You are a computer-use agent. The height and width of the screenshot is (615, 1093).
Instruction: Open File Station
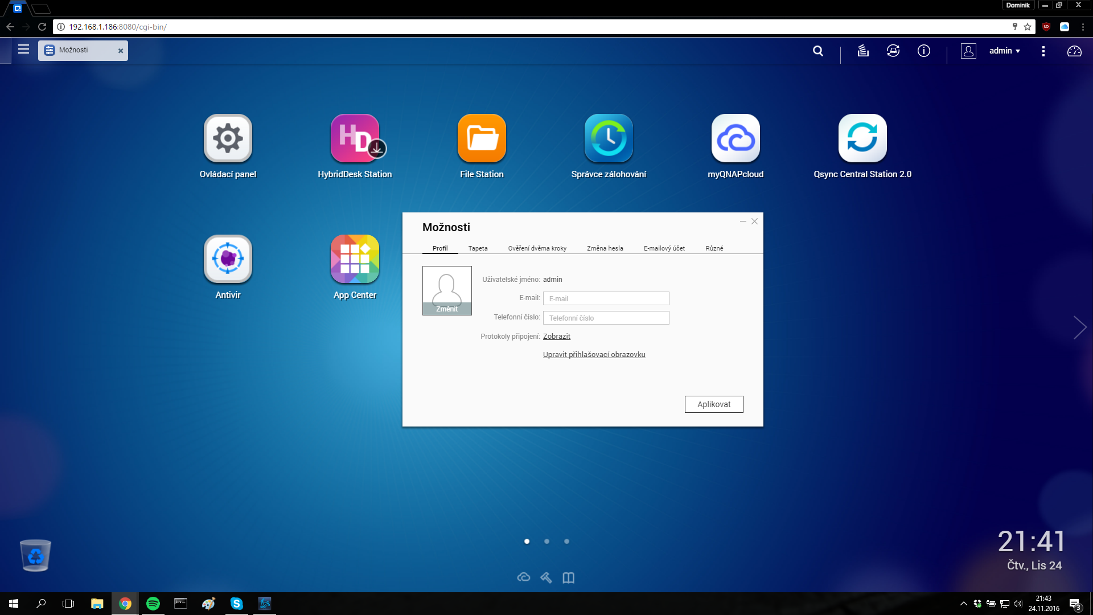(482, 138)
